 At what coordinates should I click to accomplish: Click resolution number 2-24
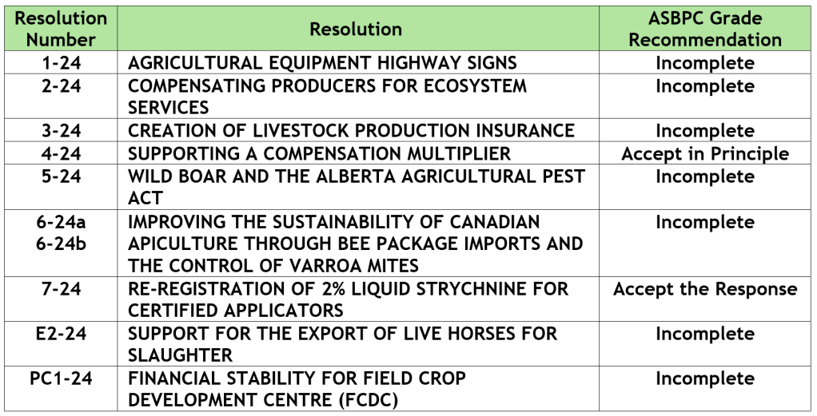(x=61, y=86)
